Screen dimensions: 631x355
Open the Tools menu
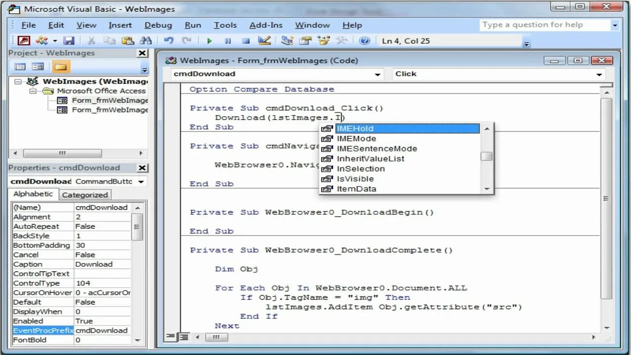click(225, 25)
